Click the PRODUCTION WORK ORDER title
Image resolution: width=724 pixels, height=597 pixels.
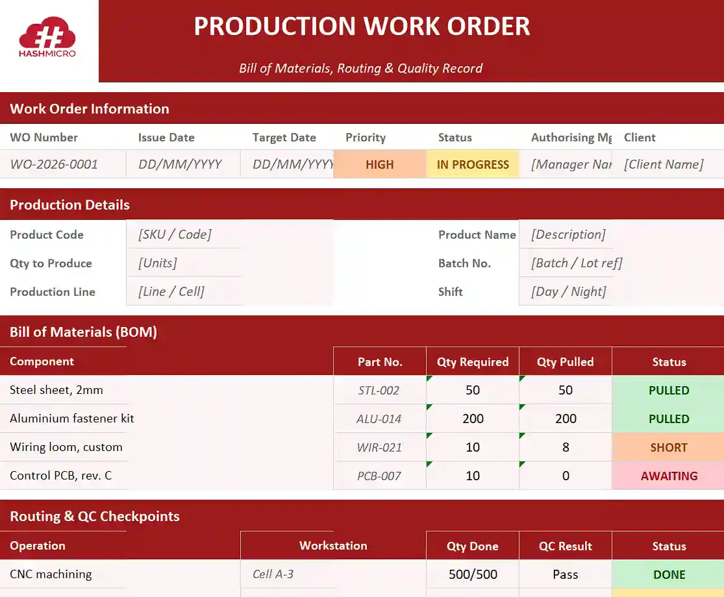[362, 27]
